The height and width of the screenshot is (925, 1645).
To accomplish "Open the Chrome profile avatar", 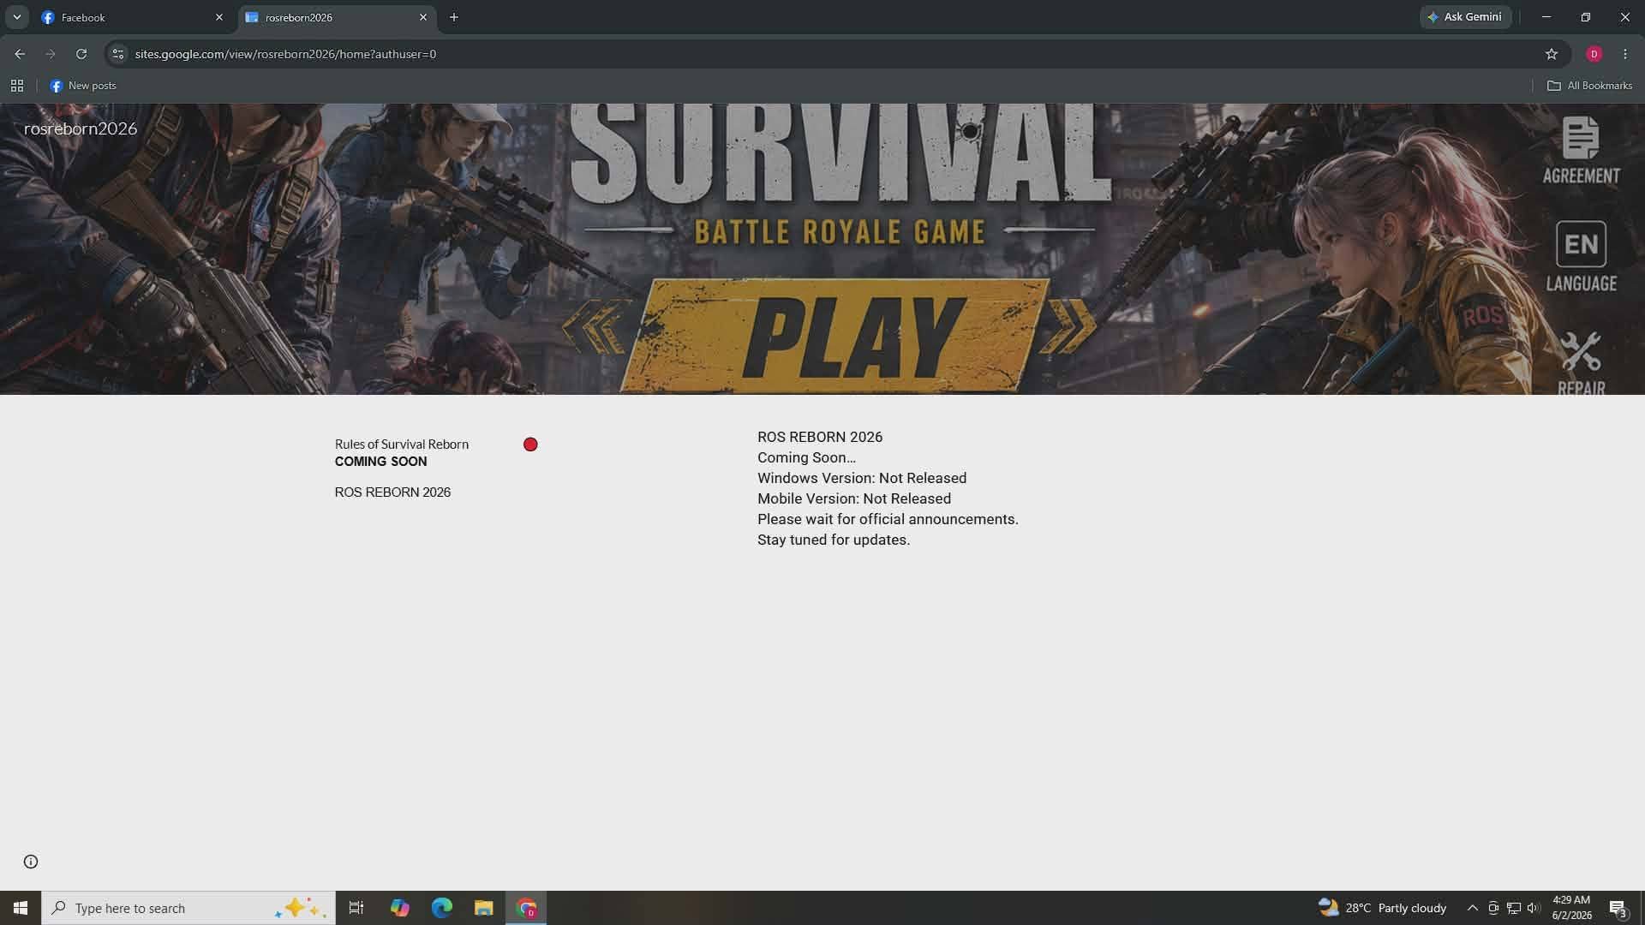I will coord(1594,54).
